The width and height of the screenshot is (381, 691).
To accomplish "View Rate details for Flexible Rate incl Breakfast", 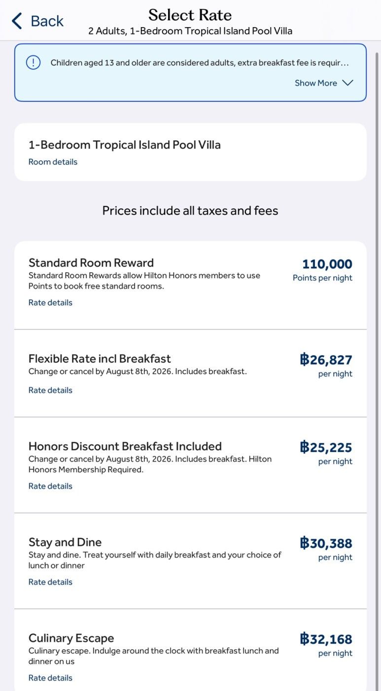I will 50,391.
